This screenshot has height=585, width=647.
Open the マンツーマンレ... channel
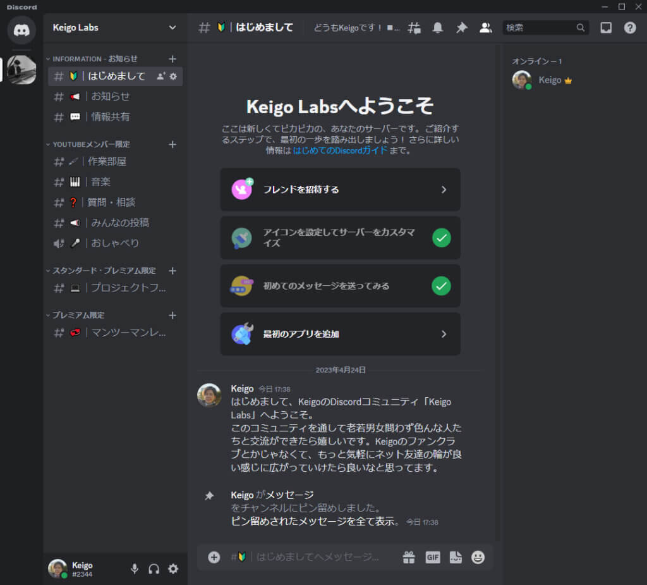115,333
